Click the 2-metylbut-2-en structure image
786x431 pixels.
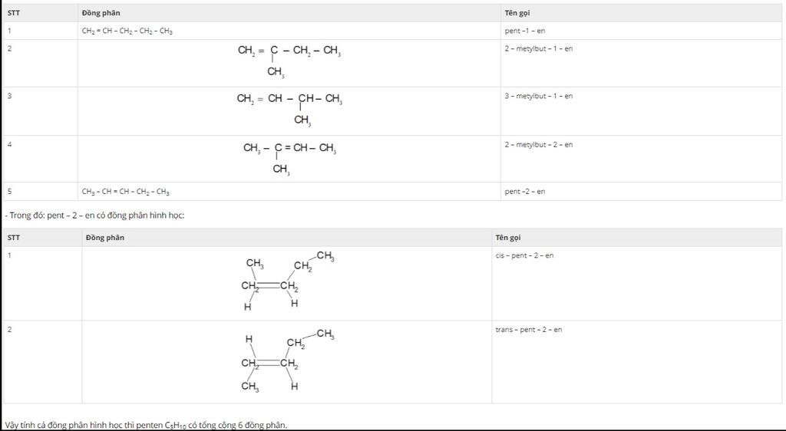click(x=289, y=159)
